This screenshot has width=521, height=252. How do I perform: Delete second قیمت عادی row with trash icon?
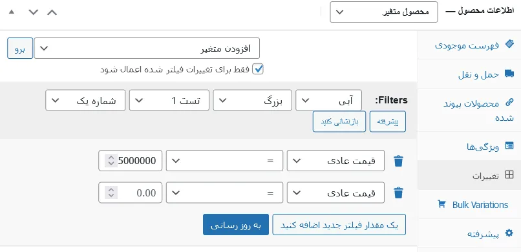(398, 193)
